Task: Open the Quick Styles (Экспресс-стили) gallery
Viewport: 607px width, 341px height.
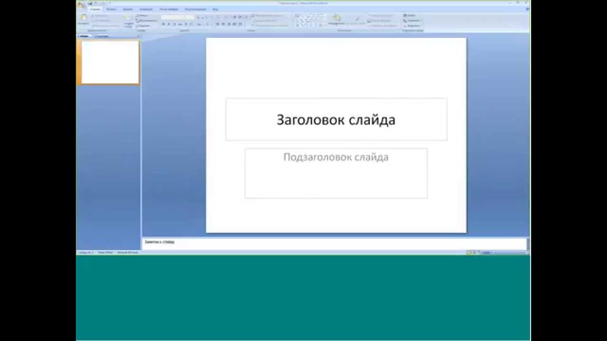Action: [x=357, y=19]
